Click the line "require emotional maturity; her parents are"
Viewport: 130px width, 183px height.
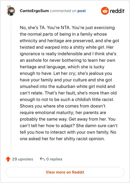coord(63,113)
